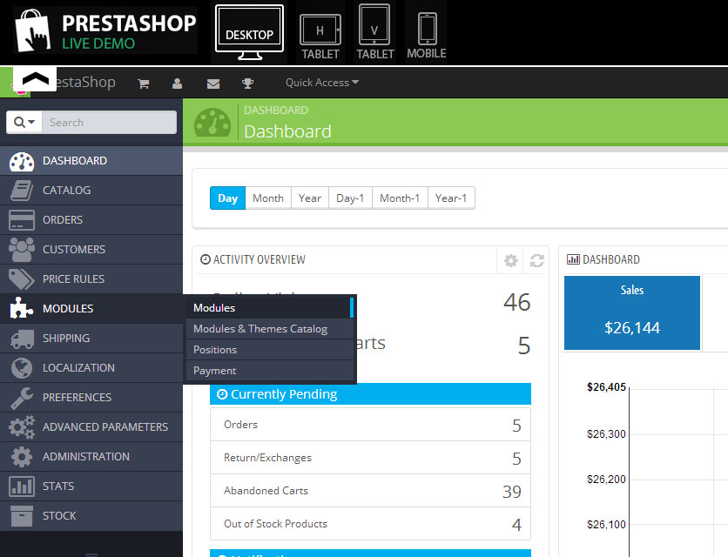728x557 pixels.
Task: Open the Advanced Parameters menu label
Action: tap(105, 427)
